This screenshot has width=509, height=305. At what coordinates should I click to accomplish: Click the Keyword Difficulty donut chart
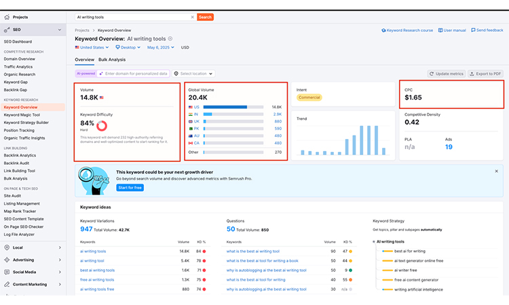tap(102, 125)
